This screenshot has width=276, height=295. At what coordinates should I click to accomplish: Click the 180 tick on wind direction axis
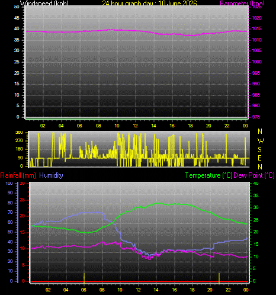[19, 149]
